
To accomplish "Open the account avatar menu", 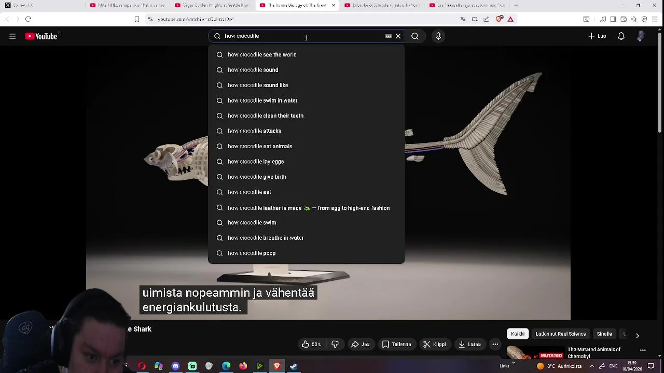I will point(641,36).
